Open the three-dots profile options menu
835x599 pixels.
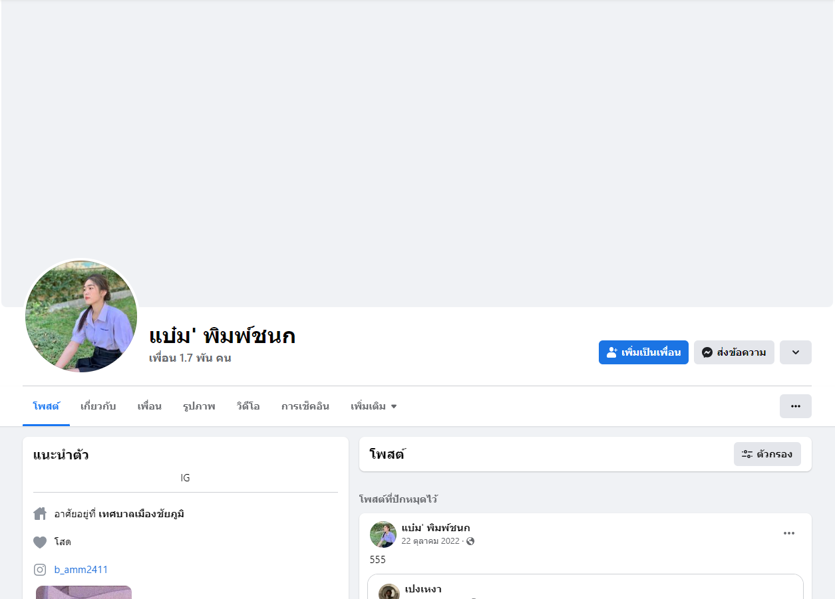[x=796, y=406]
